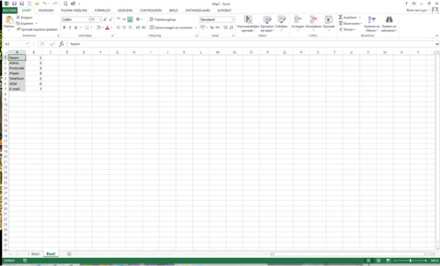This screenshot has width=440, height=266.
Task: Switch to Normal view in status bar
Action: pos(368,261)
